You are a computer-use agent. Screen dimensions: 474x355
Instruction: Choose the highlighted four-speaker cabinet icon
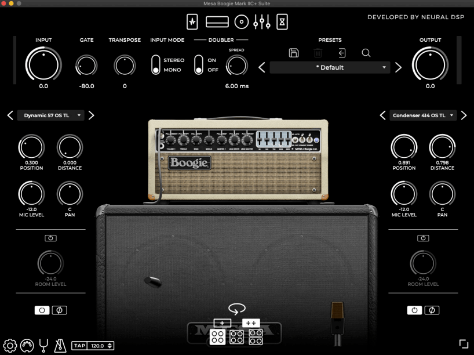[218, 337]
